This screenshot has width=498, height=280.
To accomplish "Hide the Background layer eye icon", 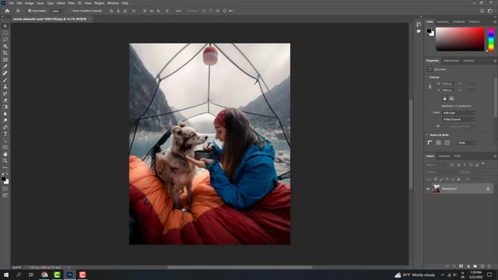I will coord(428,189).
